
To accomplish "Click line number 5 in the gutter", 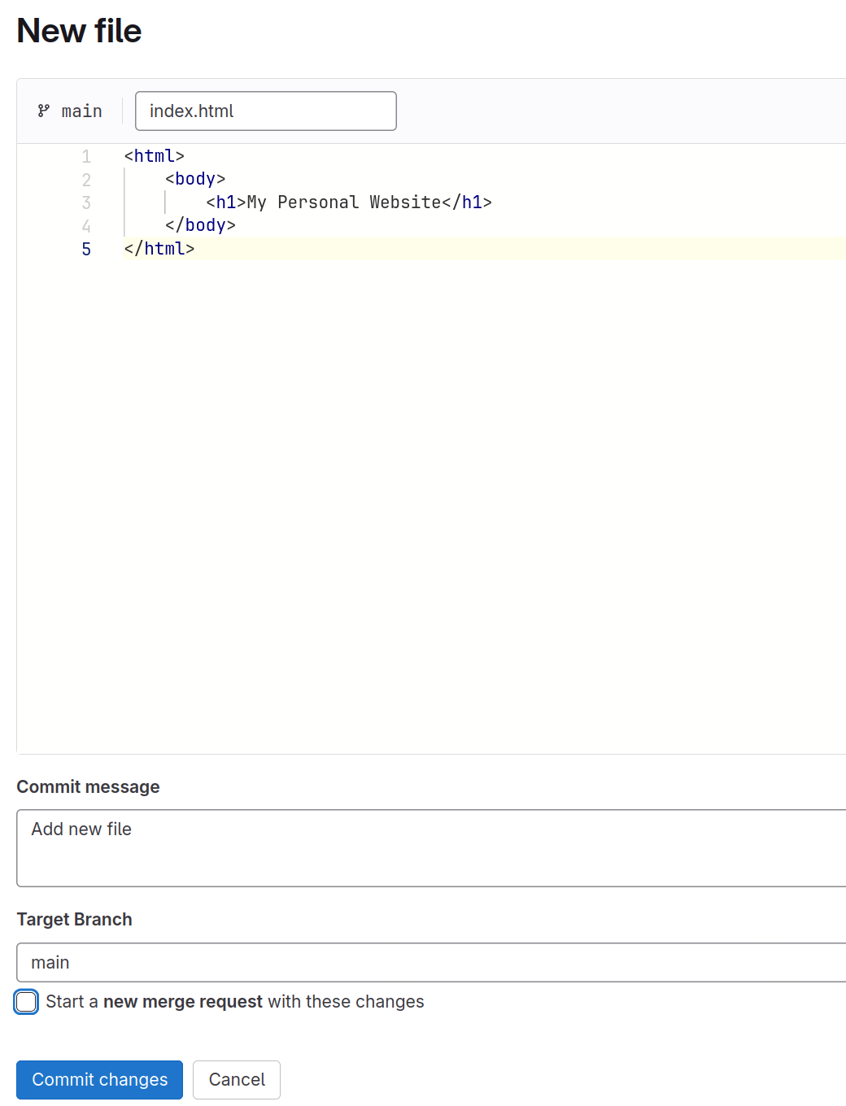I will tap(86, 249).
